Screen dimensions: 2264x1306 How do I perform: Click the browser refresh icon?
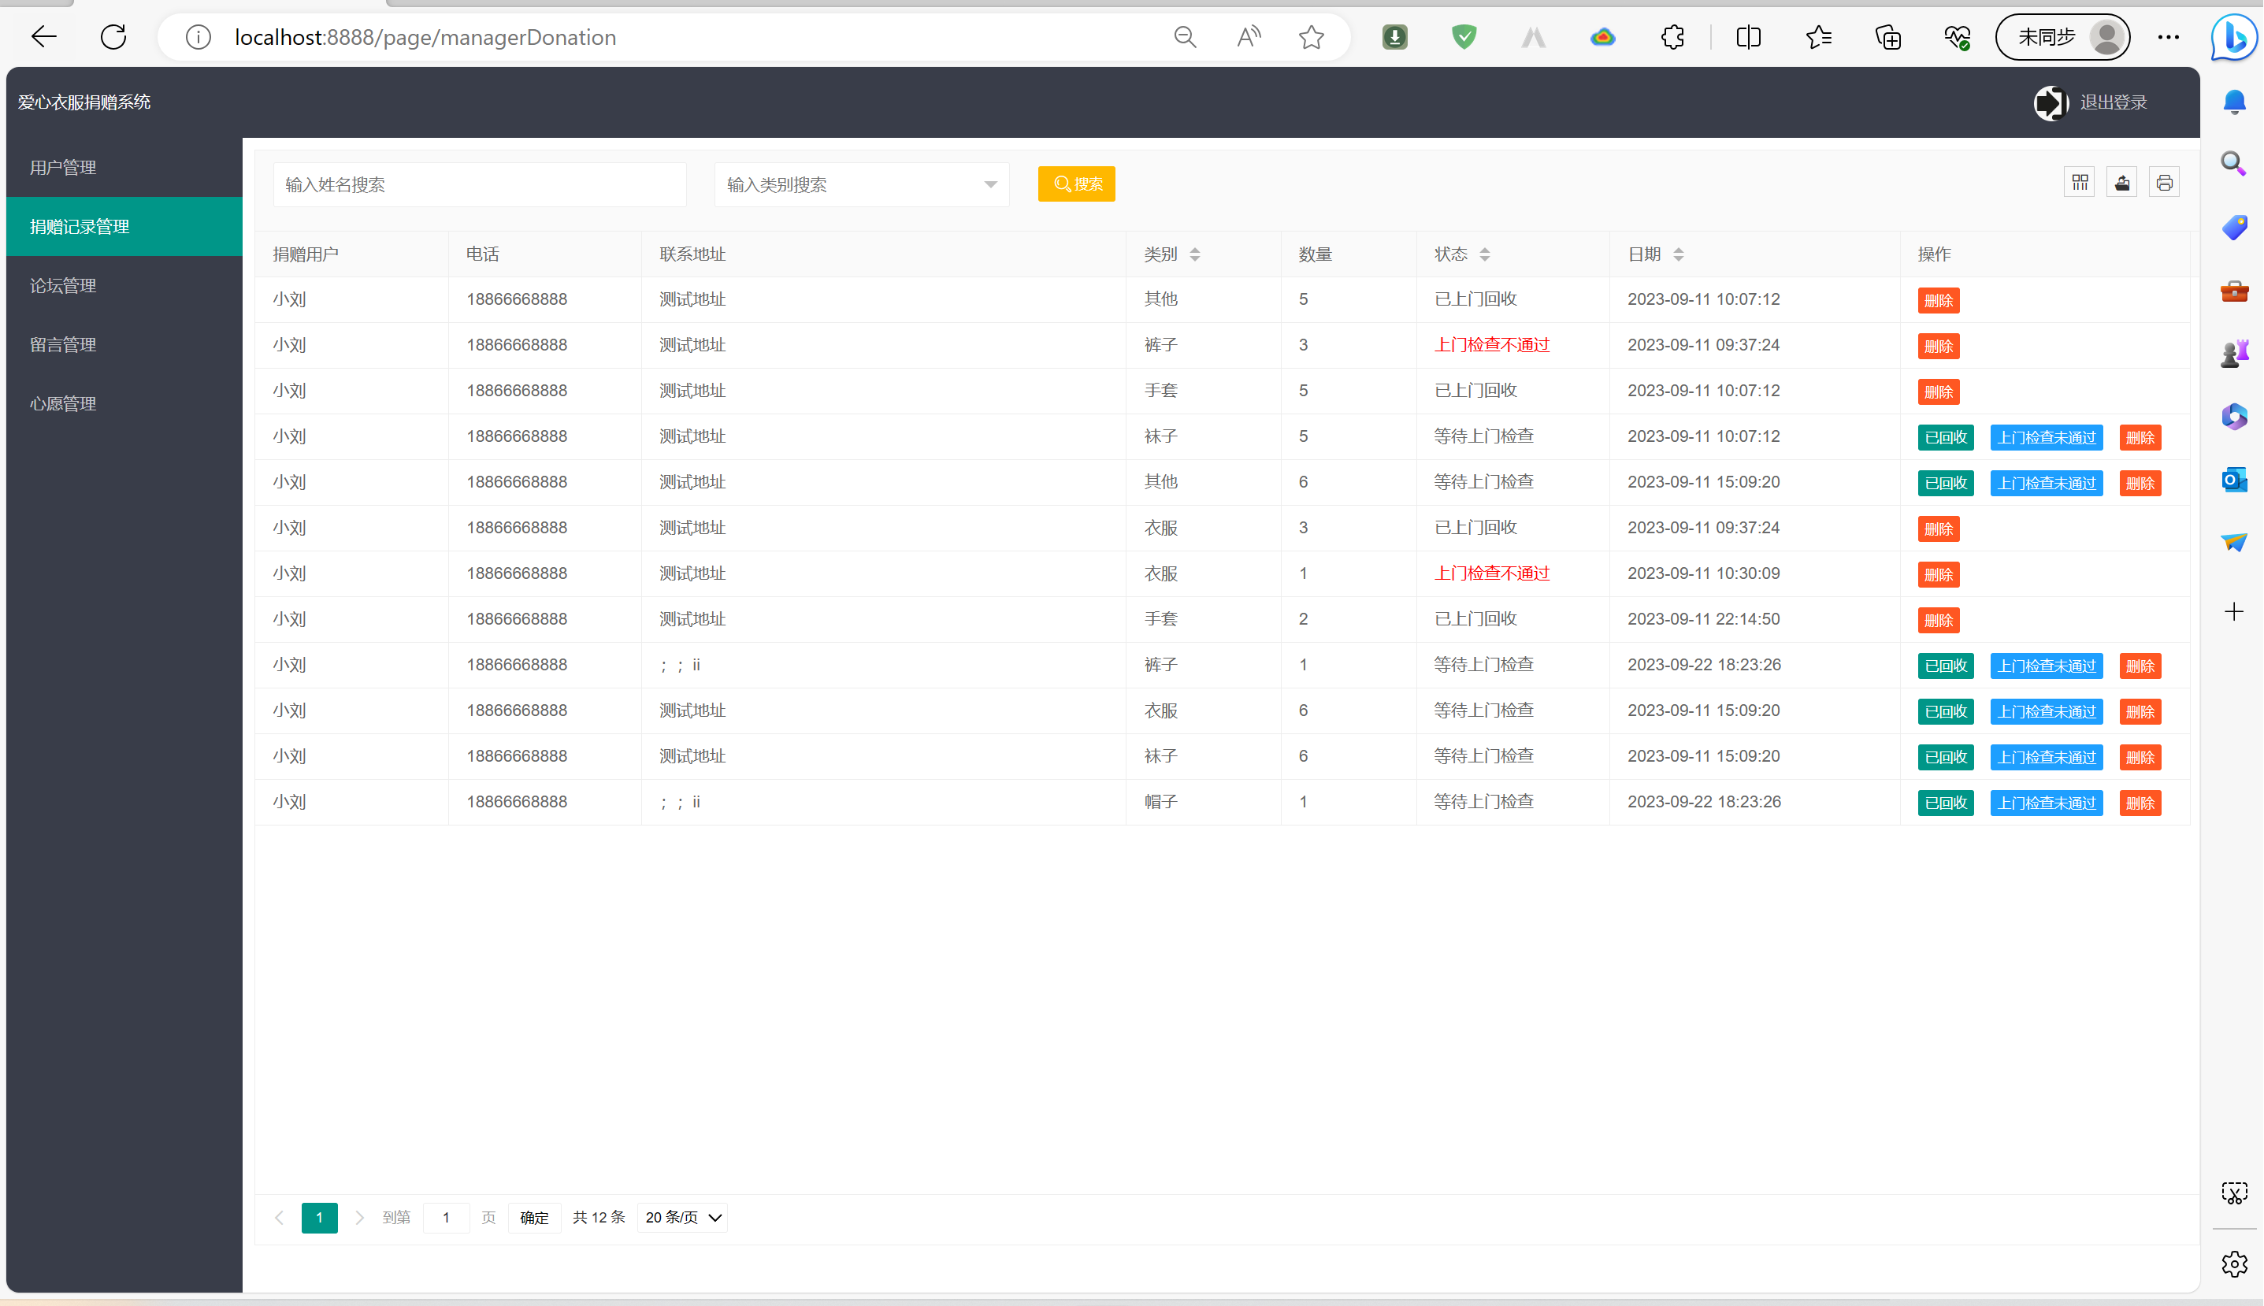coord(113,37)
